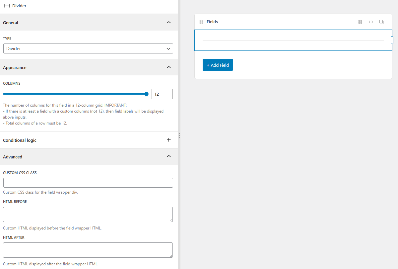Click grid view icon in Fields toolbar
Viewport: 398px width, 269px height.
coord(360,22)
